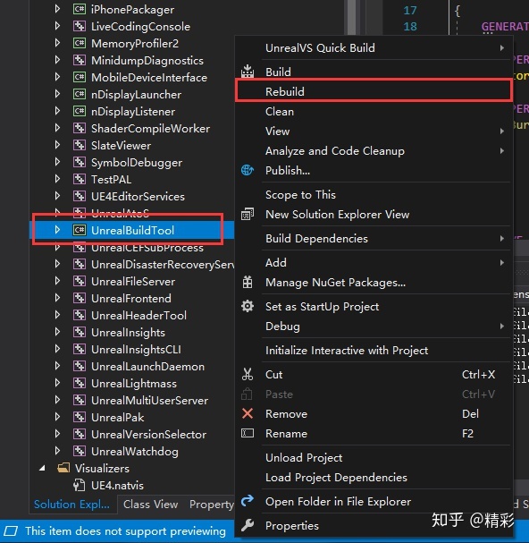Select Load Project Dependencies

click(x=374, y=477)
